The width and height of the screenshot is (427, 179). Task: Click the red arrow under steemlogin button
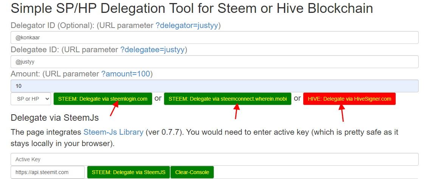point(114,109)
